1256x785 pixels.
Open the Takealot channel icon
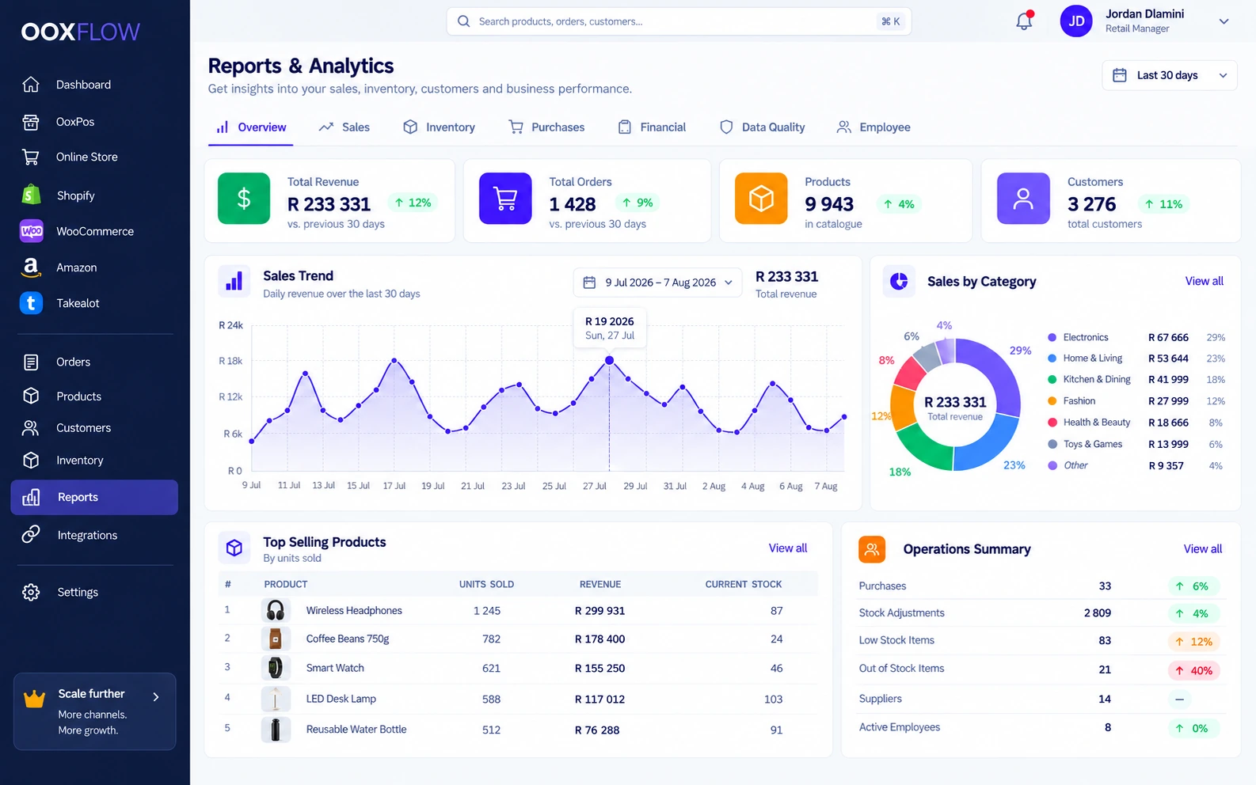pos(31,303)
